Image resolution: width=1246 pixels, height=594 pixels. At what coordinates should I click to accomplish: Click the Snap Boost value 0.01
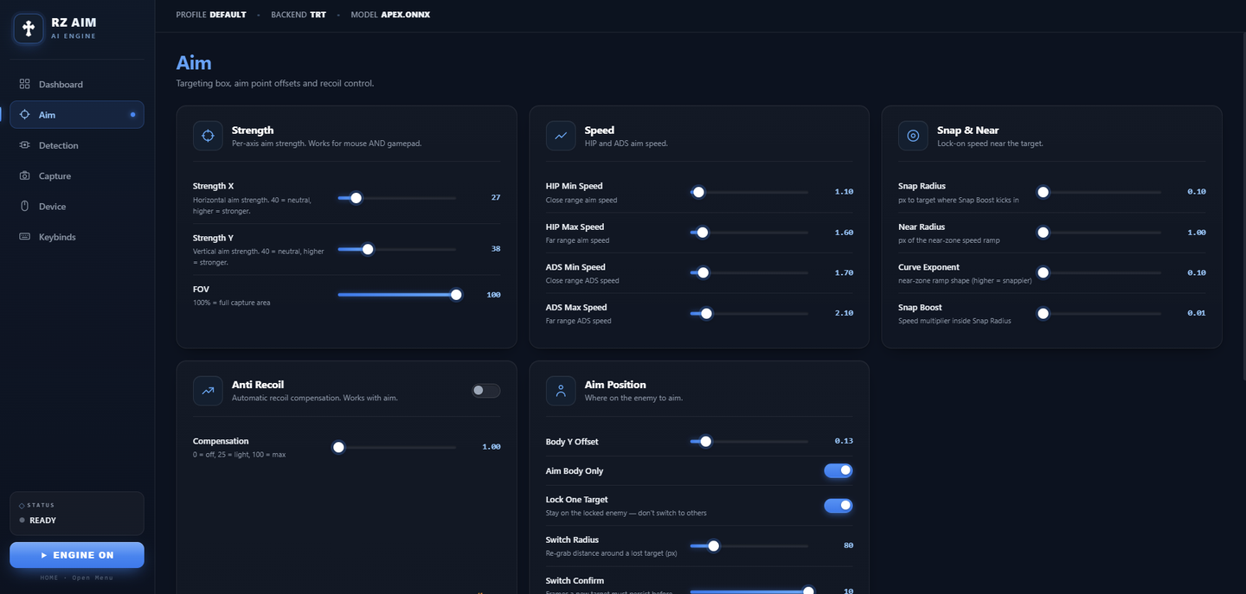[1197, 313]
